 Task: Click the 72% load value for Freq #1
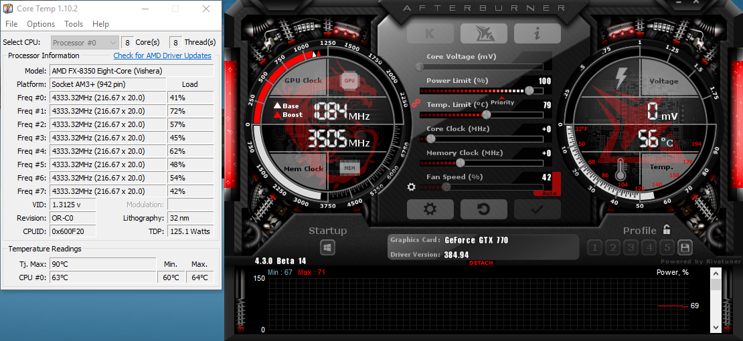coord(191,111)
